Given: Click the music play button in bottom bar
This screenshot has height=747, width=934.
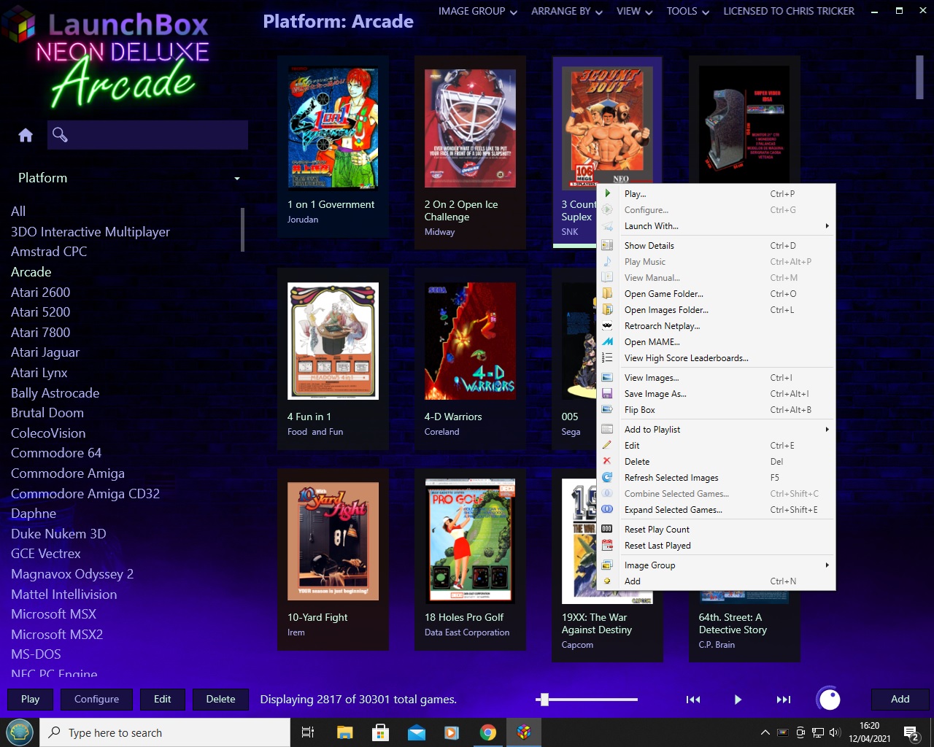Looking at the screenshot, I should [x=738, y=700].
